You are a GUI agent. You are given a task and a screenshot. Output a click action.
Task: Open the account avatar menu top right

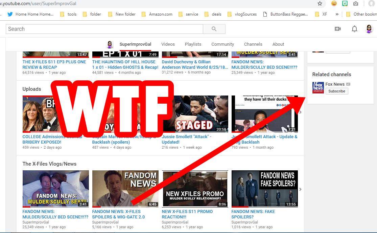(x=369, y=29)
